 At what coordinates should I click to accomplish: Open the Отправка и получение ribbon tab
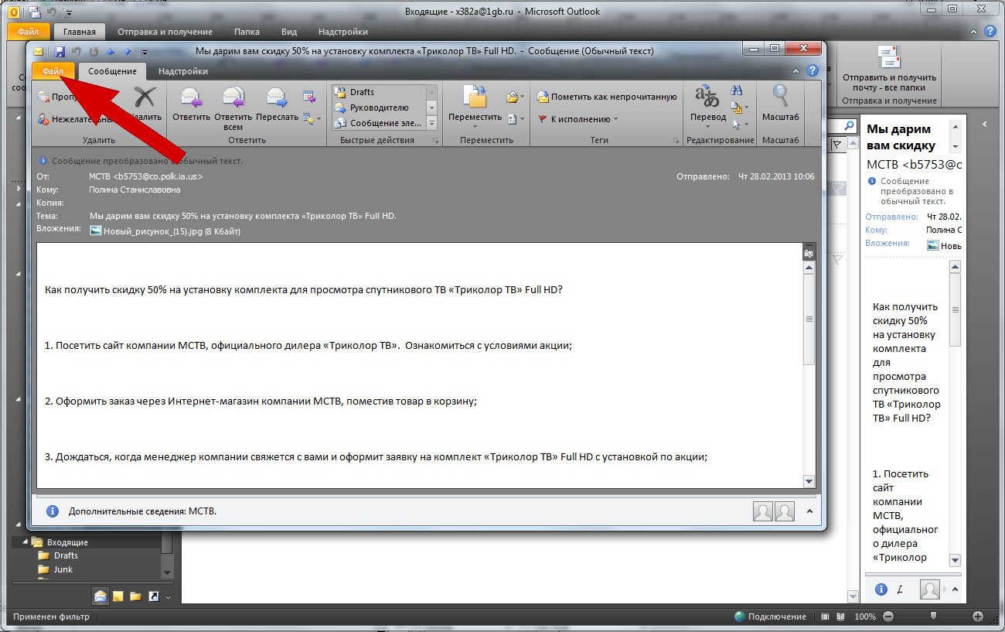[165, 32]
